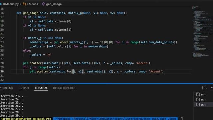Click the "y" string on line 26
The image size is (213, 120).
point(49,55)
